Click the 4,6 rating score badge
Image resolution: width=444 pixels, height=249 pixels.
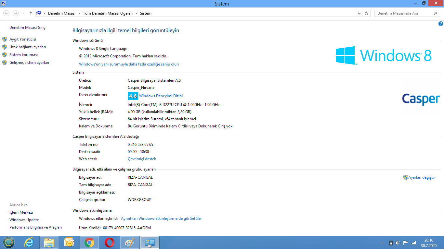[x=133, y=96]
